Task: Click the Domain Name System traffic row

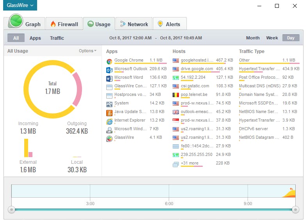Action: tap(269, 95)
